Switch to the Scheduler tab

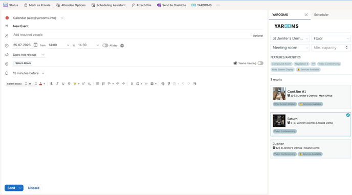point(321,15)
